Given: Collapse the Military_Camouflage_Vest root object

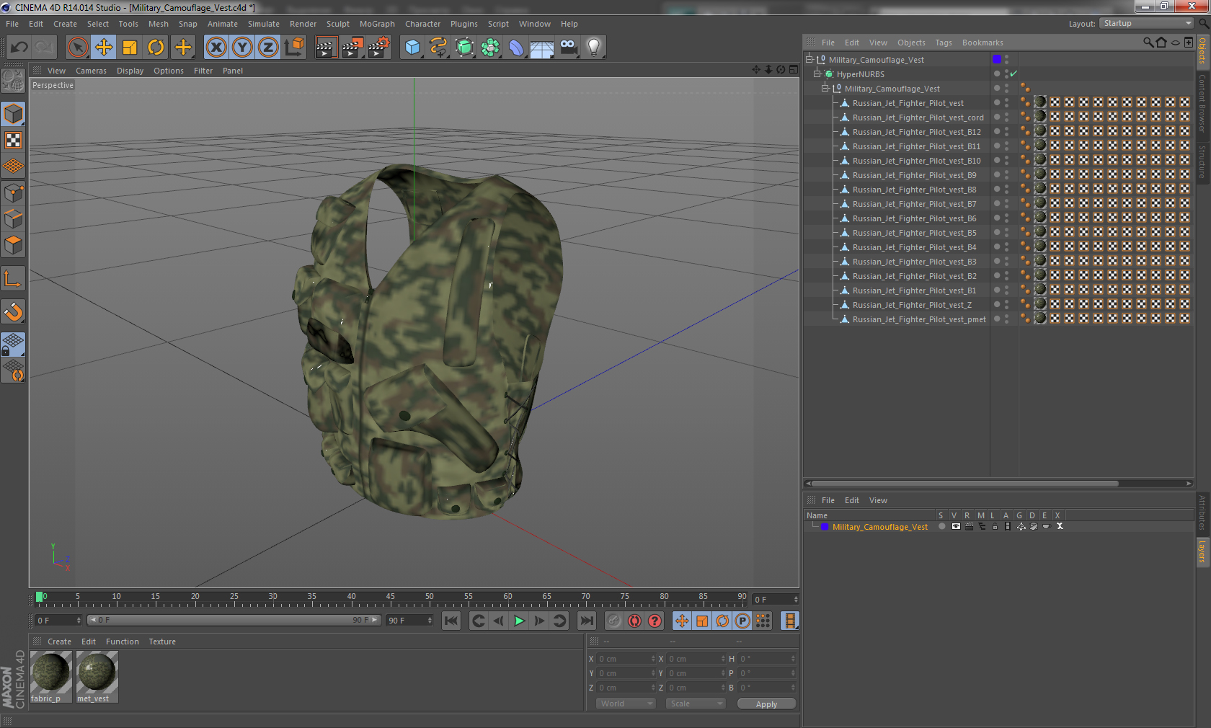Looking at the screenshot, I should tap(809, 60).
